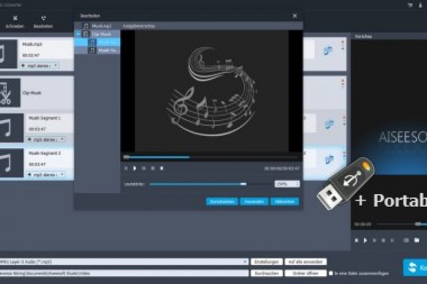Open snapshot folder icon in Vorschau panel
The image size is (427, 284).
click(416, 240)
